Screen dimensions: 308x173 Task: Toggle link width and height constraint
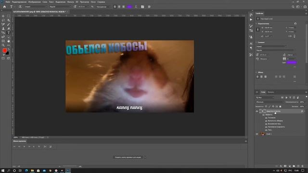click(x=258, y=30)
